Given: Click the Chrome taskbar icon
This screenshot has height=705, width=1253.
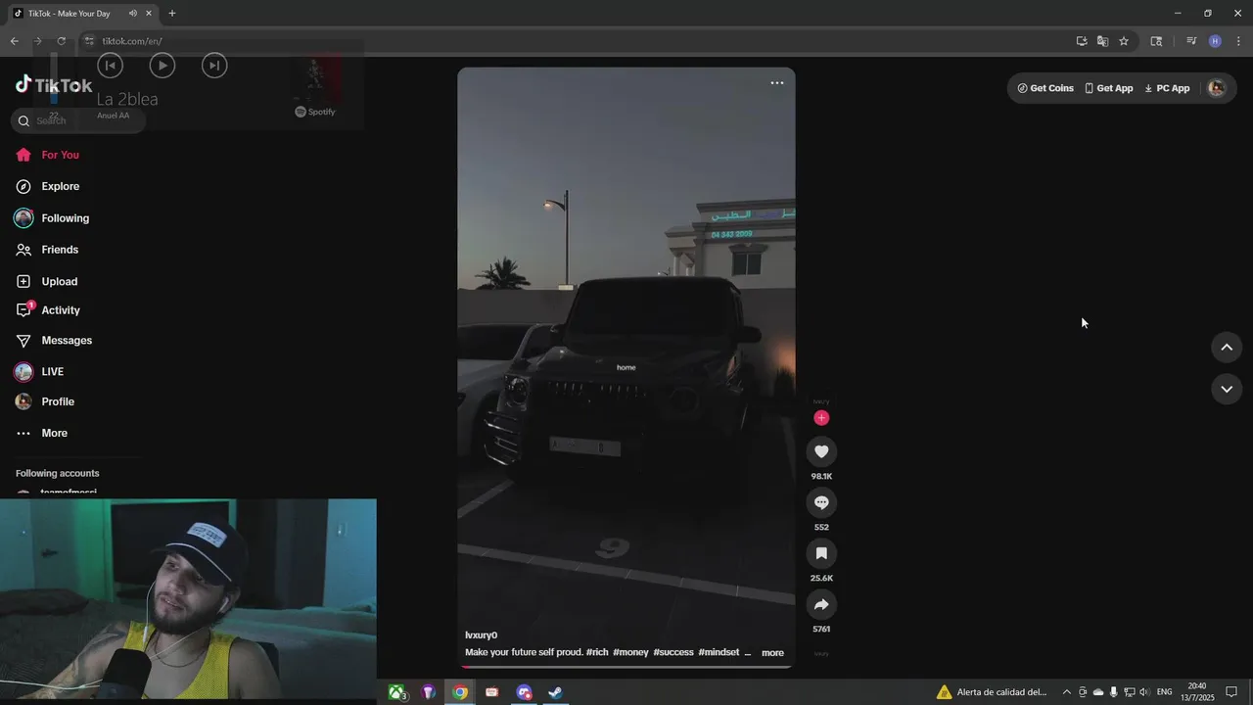Looking at the screenshot, I should click(460, 692).
